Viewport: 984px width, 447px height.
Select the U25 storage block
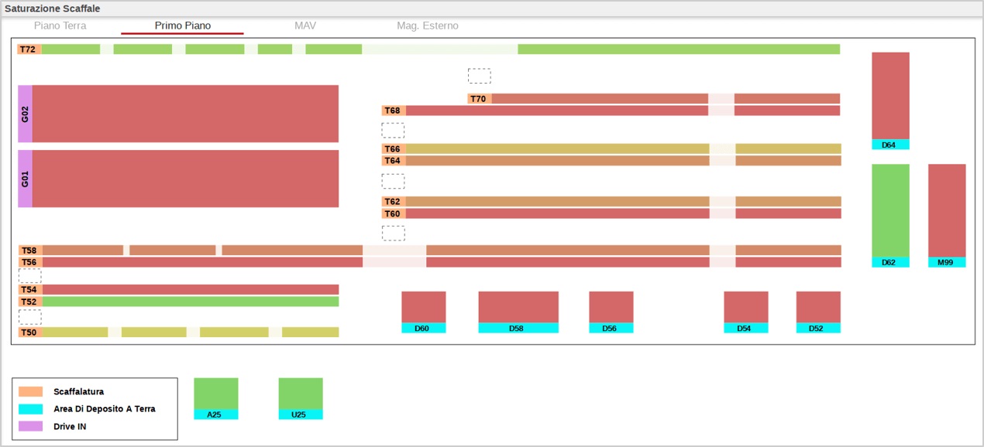[x=301, y=394]
